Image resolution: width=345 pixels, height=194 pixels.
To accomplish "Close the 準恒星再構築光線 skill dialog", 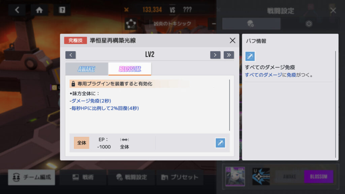I will [232, 40].
